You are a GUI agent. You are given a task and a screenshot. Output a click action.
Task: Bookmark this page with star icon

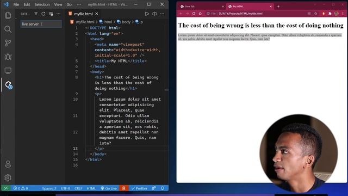pos(315,14)
